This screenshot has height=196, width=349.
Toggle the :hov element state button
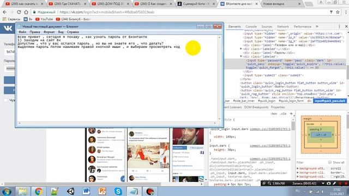274,114
